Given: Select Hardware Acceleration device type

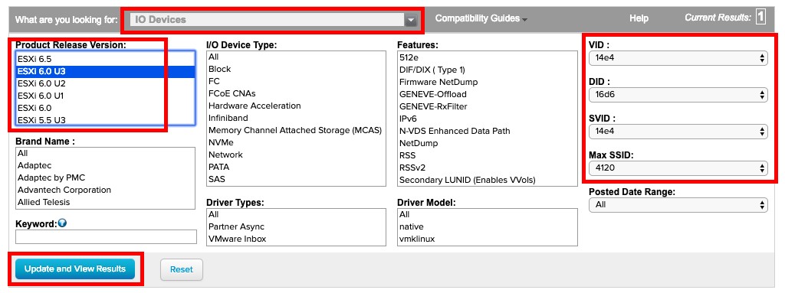Looking at the screenshot, I should tap(296, 106).
